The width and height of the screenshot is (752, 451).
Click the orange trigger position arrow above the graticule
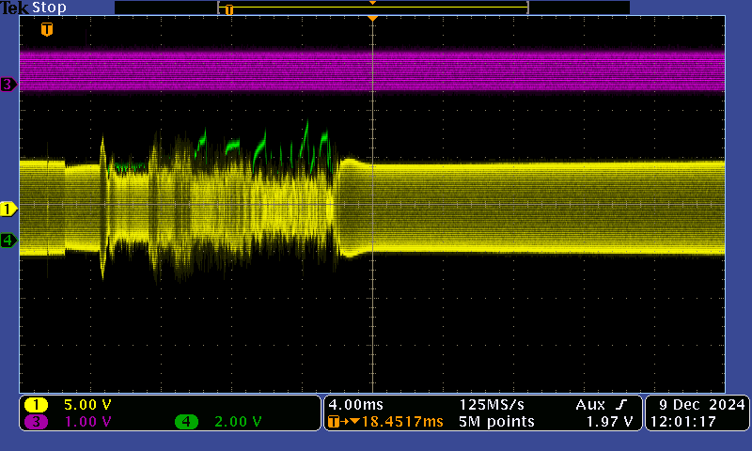tap(373, 19)
